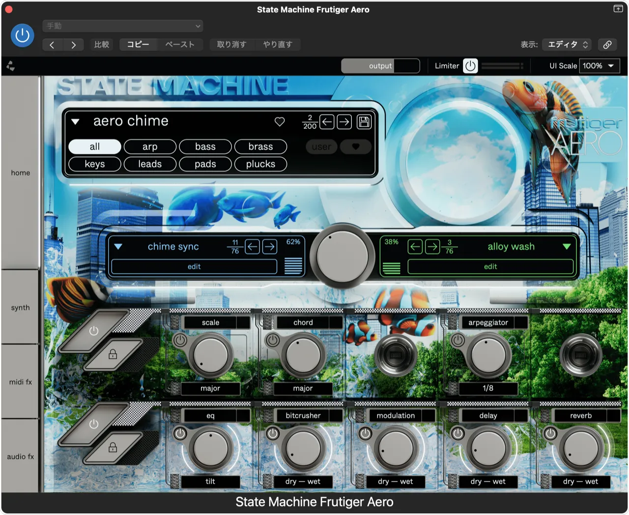Open the alloy wash layer dropdown
Viewport: 629px width, 515px height.
tap(567, 247)
